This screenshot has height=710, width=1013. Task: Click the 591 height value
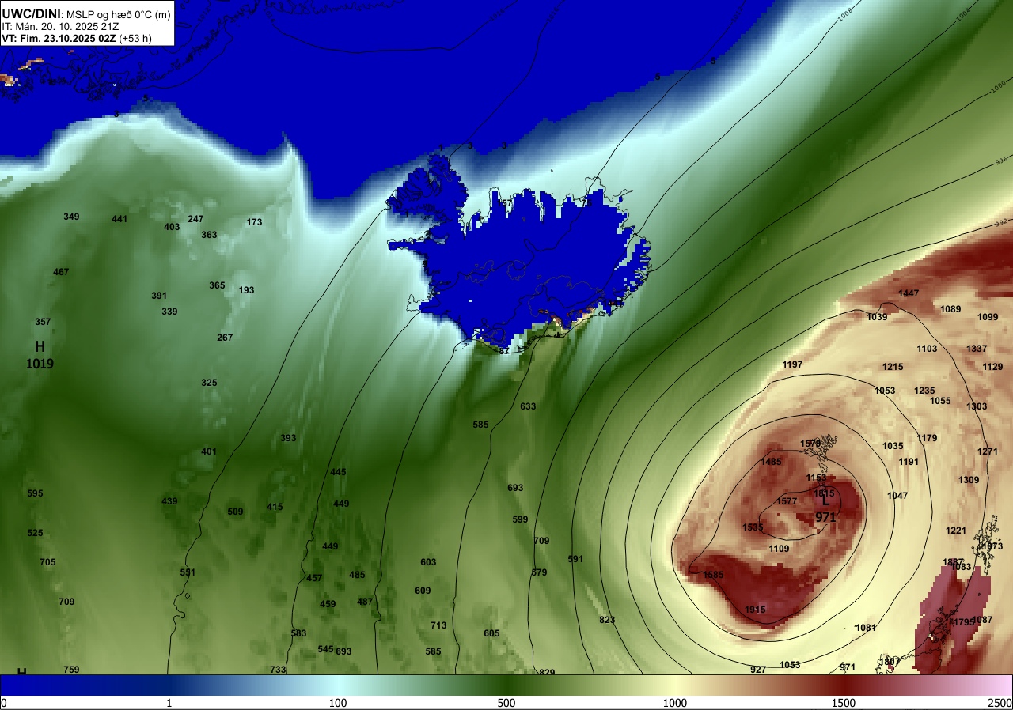coord(575,559)
